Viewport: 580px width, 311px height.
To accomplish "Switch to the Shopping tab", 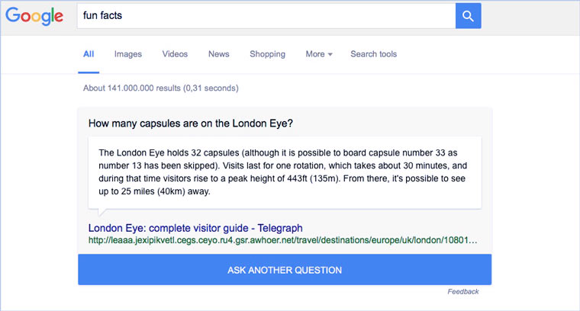I will (267, 54).
